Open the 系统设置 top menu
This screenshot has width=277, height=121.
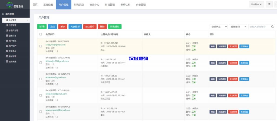pos(48,5)
